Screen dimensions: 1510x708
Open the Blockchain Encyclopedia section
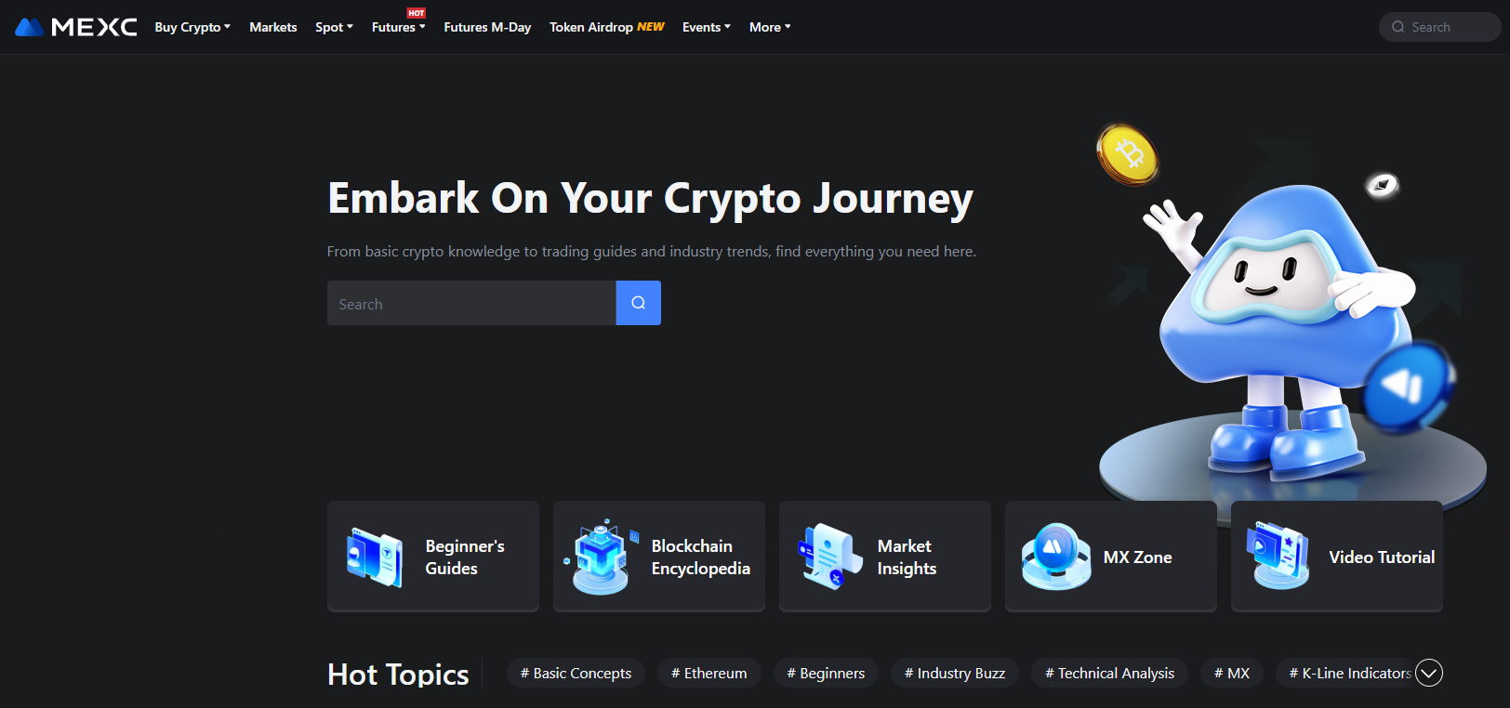pos(659,557)
